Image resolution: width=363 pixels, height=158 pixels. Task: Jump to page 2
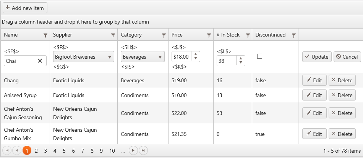coord(36,151)
